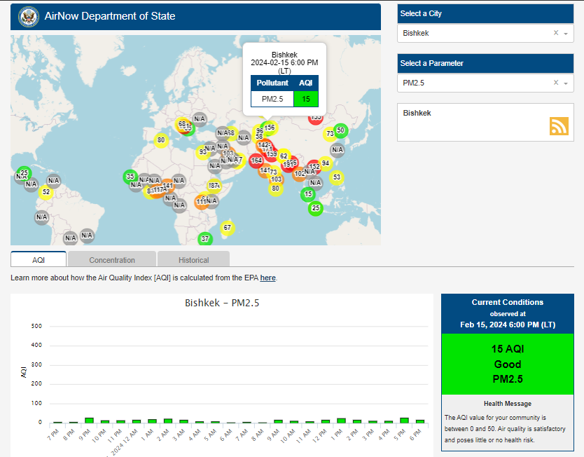Open the Bishkek city combo box
584x457 pixels.
(x=485, y=33)
